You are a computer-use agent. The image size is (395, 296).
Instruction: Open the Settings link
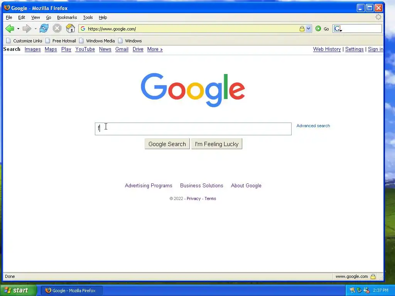[x=354, y=49]
